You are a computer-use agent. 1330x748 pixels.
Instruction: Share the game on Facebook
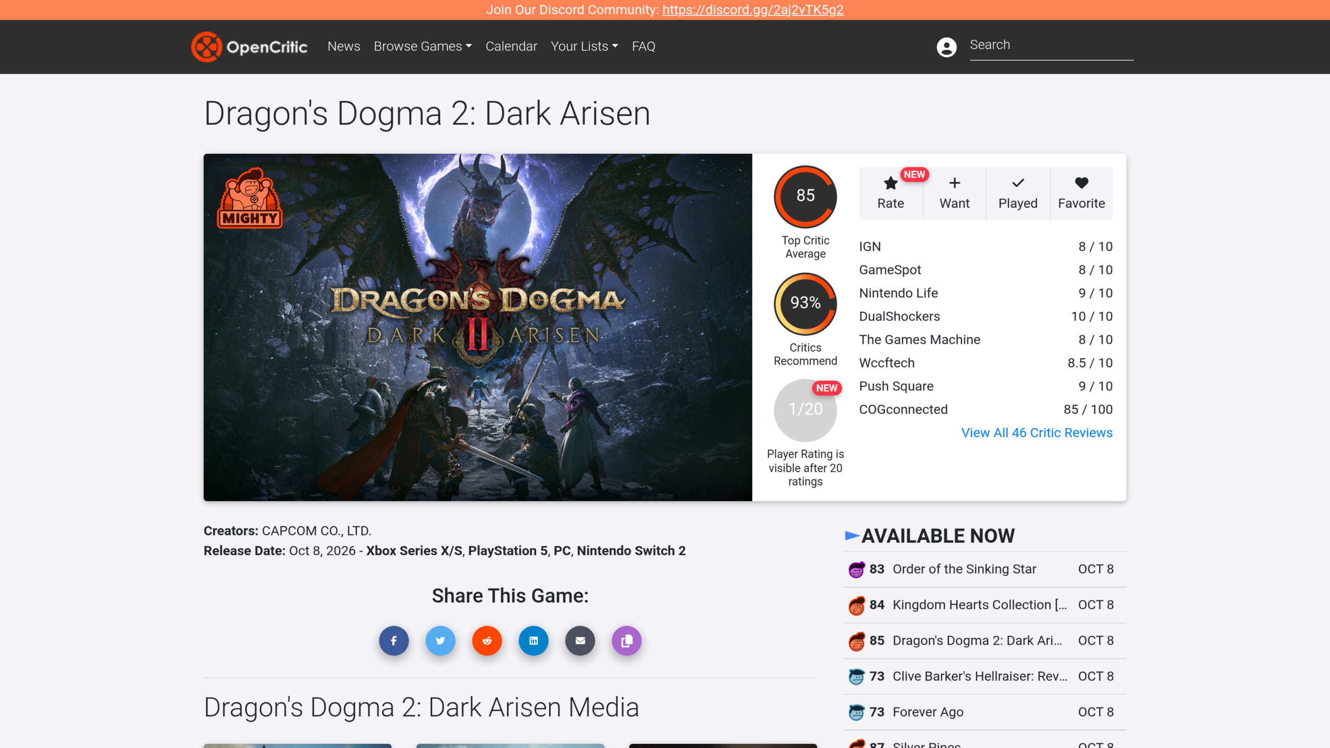tap(394, 640)
